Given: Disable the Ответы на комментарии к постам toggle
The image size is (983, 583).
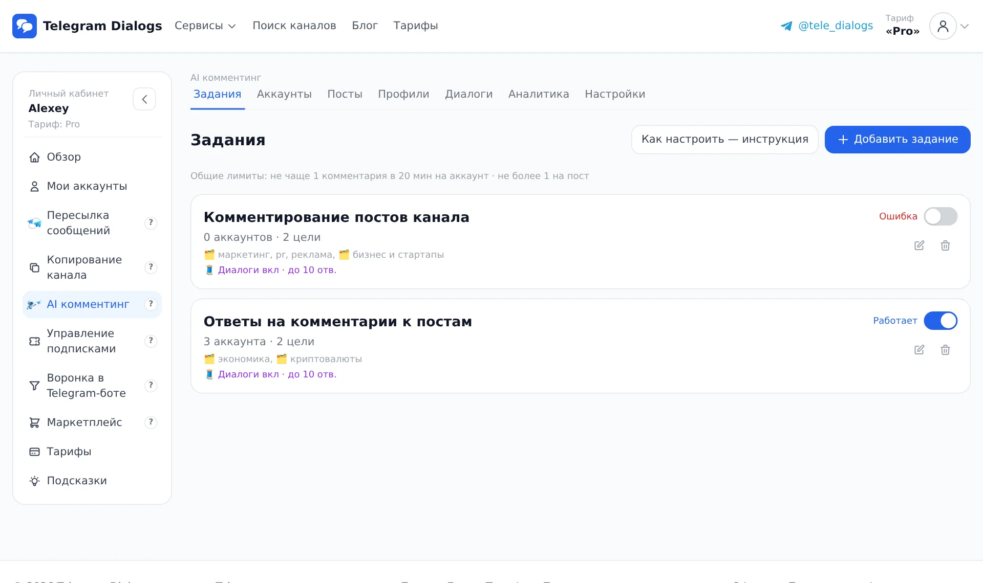Looking at the screenshot, I should pyautogui.click(x=941, y=321).
